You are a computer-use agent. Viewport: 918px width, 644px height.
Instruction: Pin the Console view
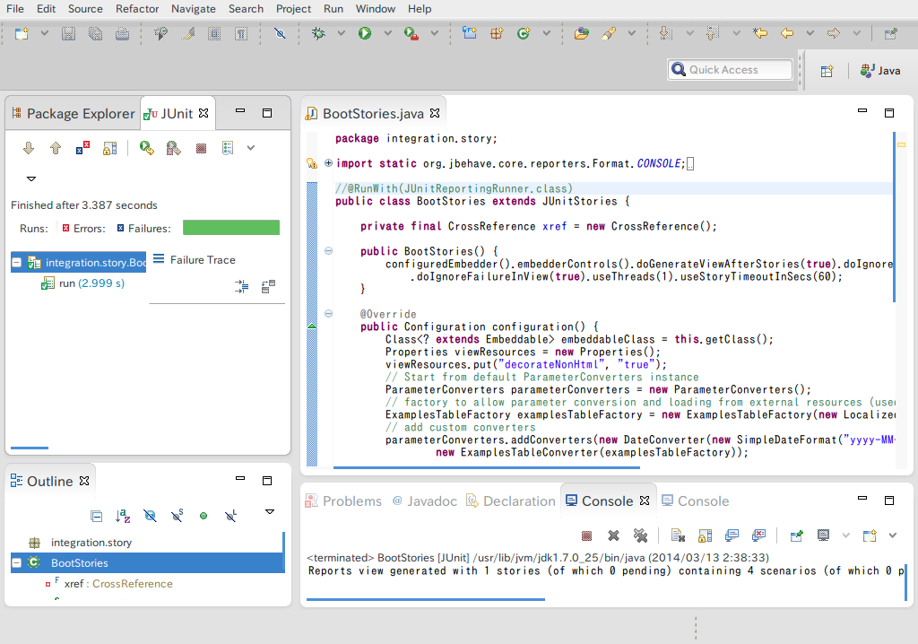click(795, 535)
